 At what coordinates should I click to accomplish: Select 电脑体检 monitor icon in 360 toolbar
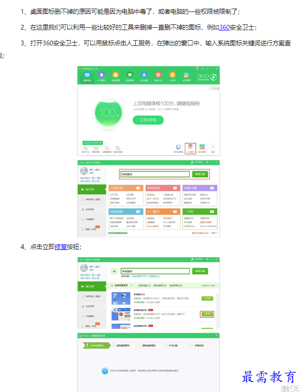point(87,75)
